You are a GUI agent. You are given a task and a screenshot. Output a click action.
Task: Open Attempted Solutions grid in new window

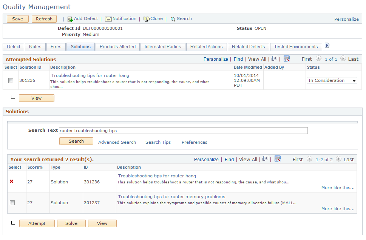point(273,59)
